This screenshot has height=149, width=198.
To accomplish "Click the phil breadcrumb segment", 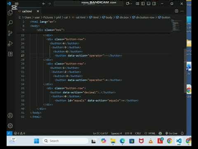I will pyautogui.click(x=59, y=17).
